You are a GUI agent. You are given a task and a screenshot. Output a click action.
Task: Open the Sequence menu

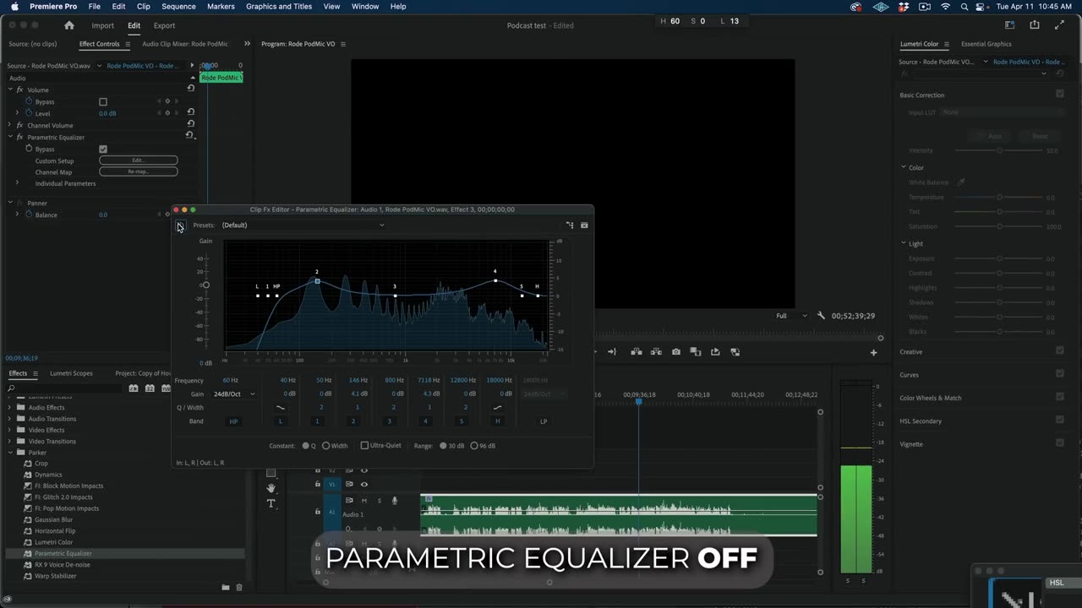[178, 7]
